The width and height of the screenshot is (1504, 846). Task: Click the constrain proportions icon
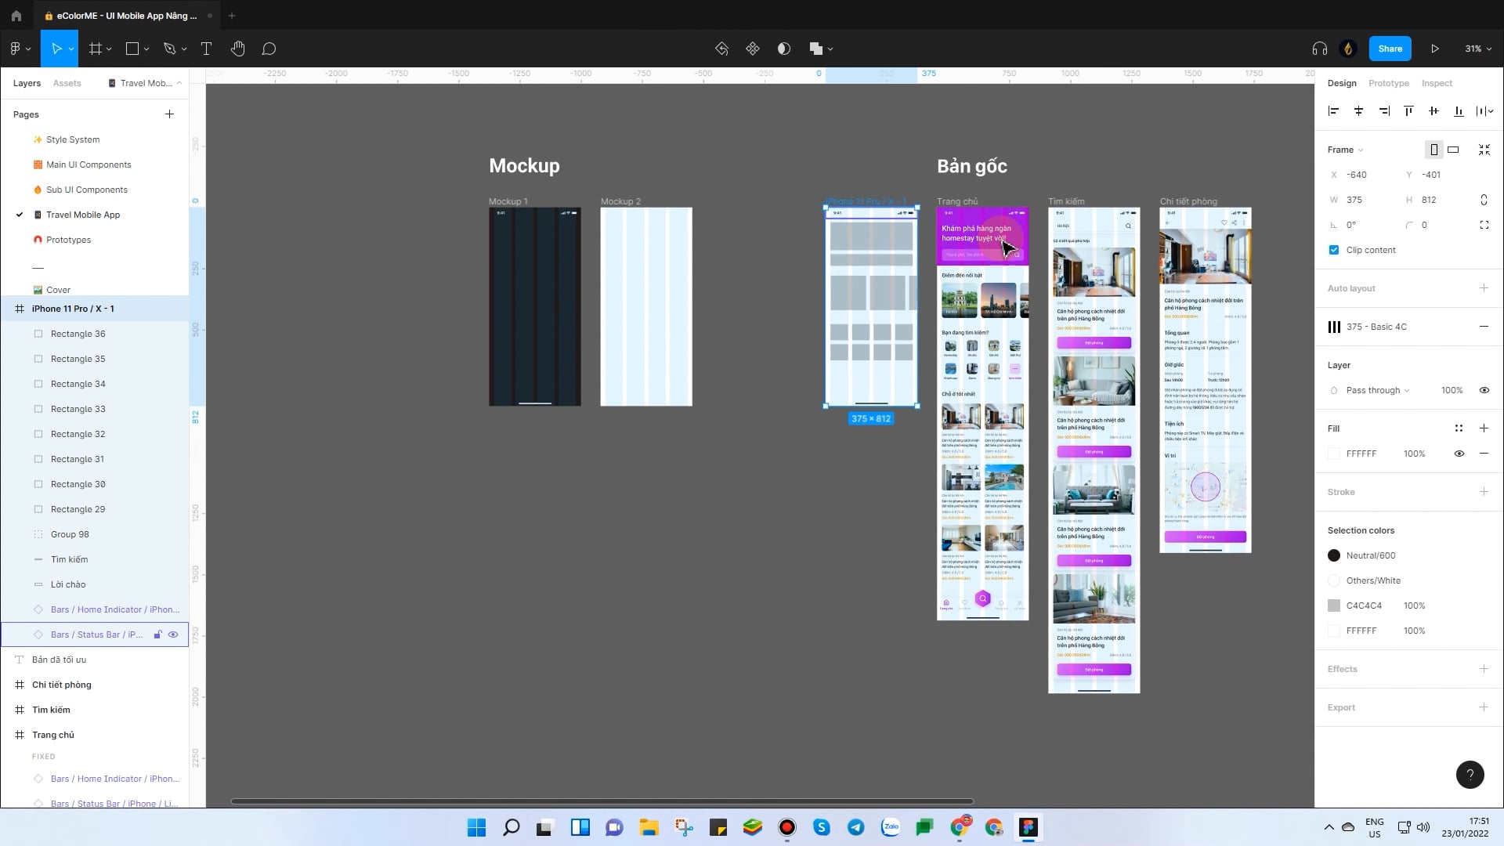click(1484, 200)
